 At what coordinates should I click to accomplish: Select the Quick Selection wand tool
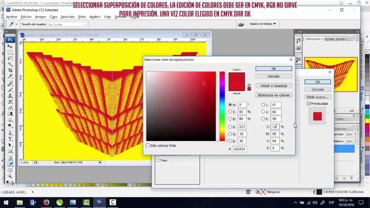tap(10, 64)
